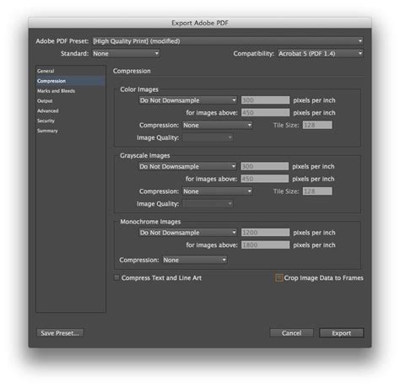
Task: Open Color Images Compression dropdown
Action: [x=218, y=125]
